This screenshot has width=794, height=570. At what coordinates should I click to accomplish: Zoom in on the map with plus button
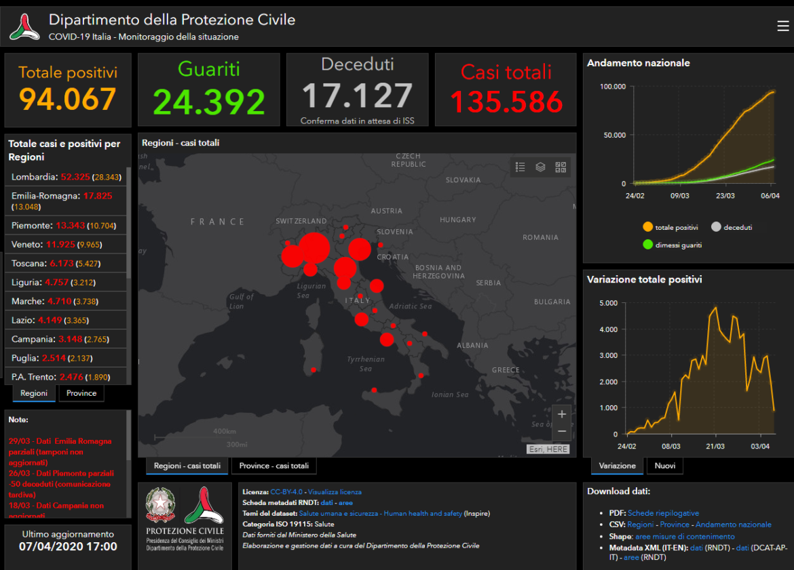tap(561, 414)
